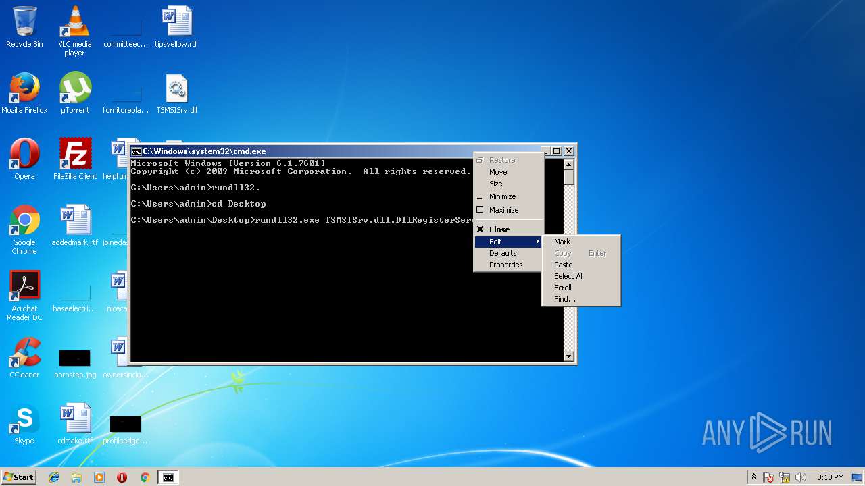
Task: Select Maximize from the system menu
Action: click(x=509, y=210)
